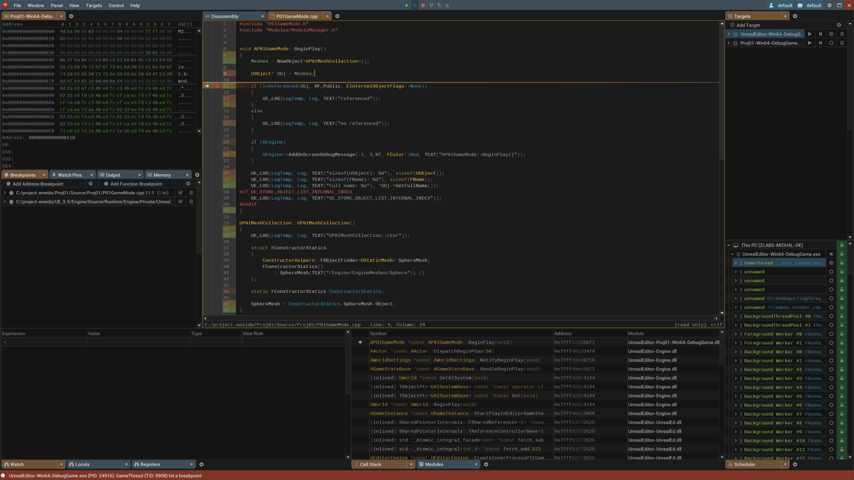This screenshot has width=854, height=480.
Task: Open the user profile 'default' selector
Action: pos(781,5)
